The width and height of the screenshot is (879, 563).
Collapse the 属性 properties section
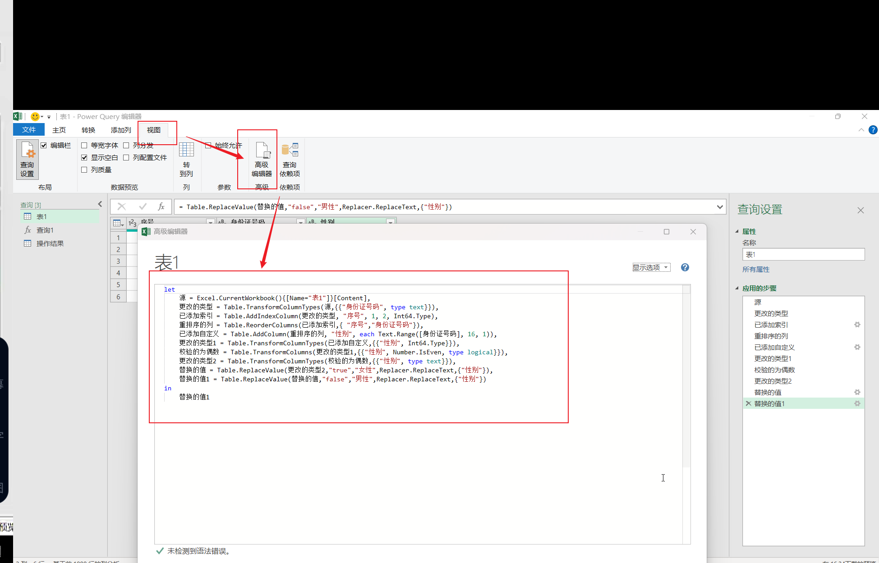(x=737, y=231)
